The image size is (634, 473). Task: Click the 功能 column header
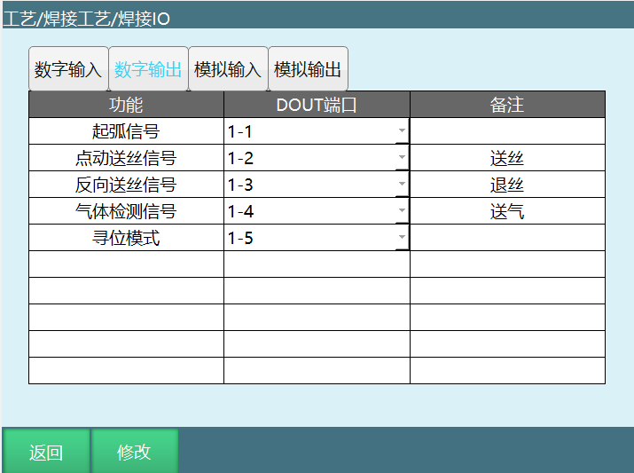(x=126, y=105)
